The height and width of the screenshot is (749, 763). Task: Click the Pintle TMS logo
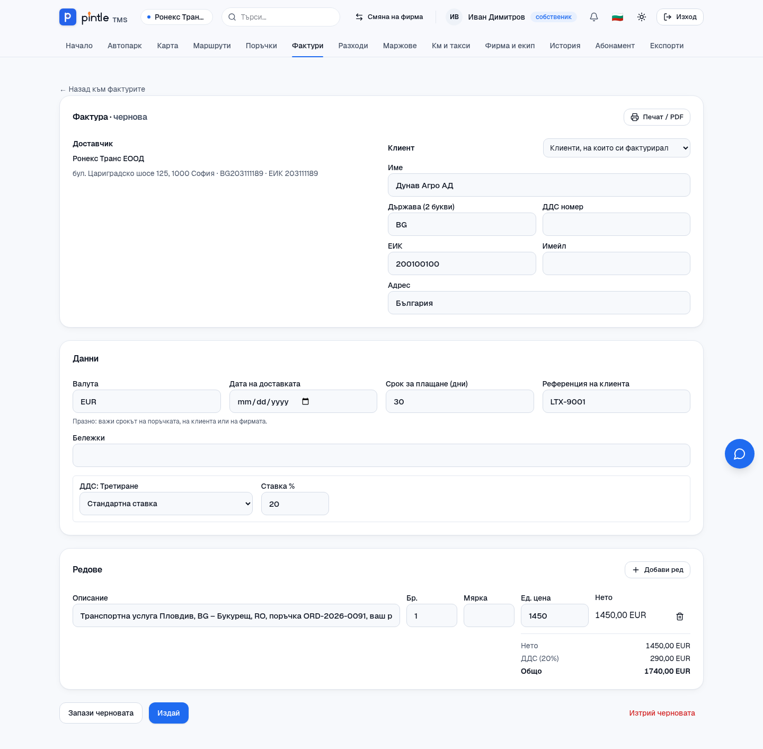[x=93, y=17]
